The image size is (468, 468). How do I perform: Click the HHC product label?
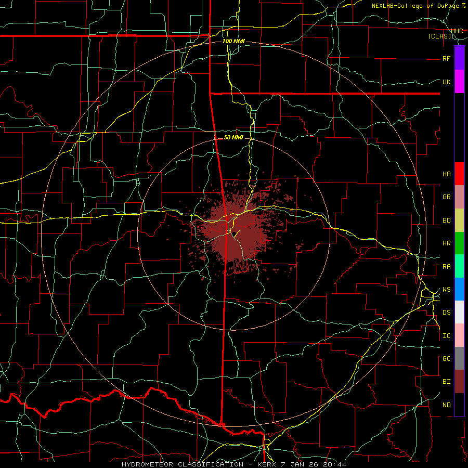pos(457,31)
